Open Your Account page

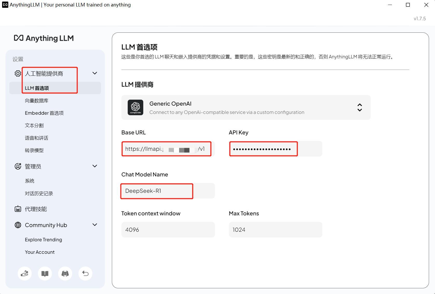tap(40, 252)
